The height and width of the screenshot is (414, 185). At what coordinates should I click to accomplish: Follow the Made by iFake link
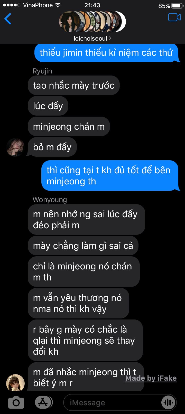pos(151,378)
